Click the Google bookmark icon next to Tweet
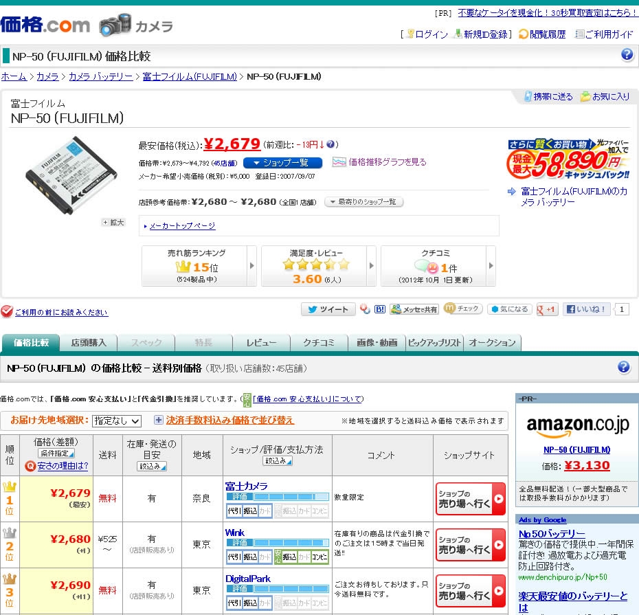 point(365,309)
